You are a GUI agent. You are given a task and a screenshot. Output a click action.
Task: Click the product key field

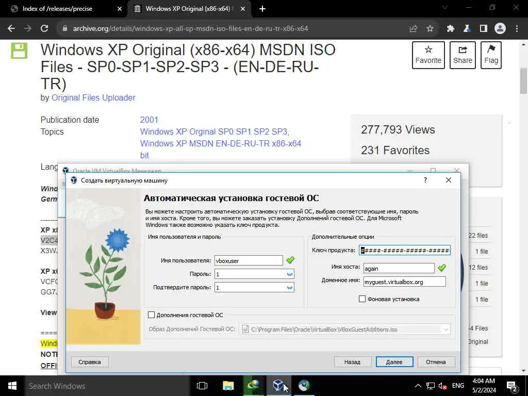tap(404, 250)
